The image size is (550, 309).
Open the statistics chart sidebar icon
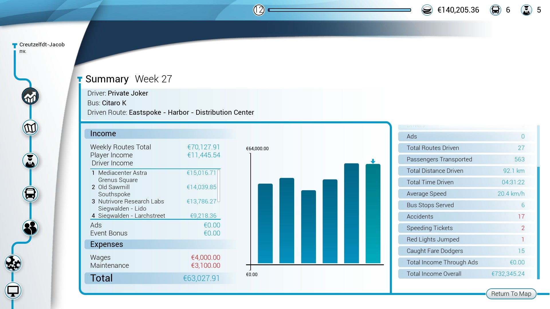(x=30, y=96)
